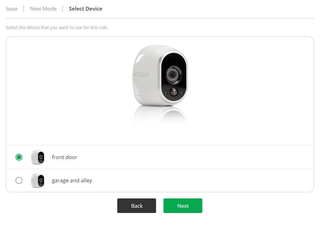Click the front door label text
Screen dimensions: 332x244
click(x=65, y=157)
